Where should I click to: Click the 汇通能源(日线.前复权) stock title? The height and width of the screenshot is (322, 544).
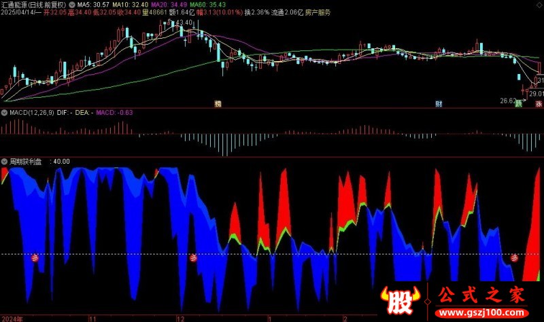click(33, 5)
